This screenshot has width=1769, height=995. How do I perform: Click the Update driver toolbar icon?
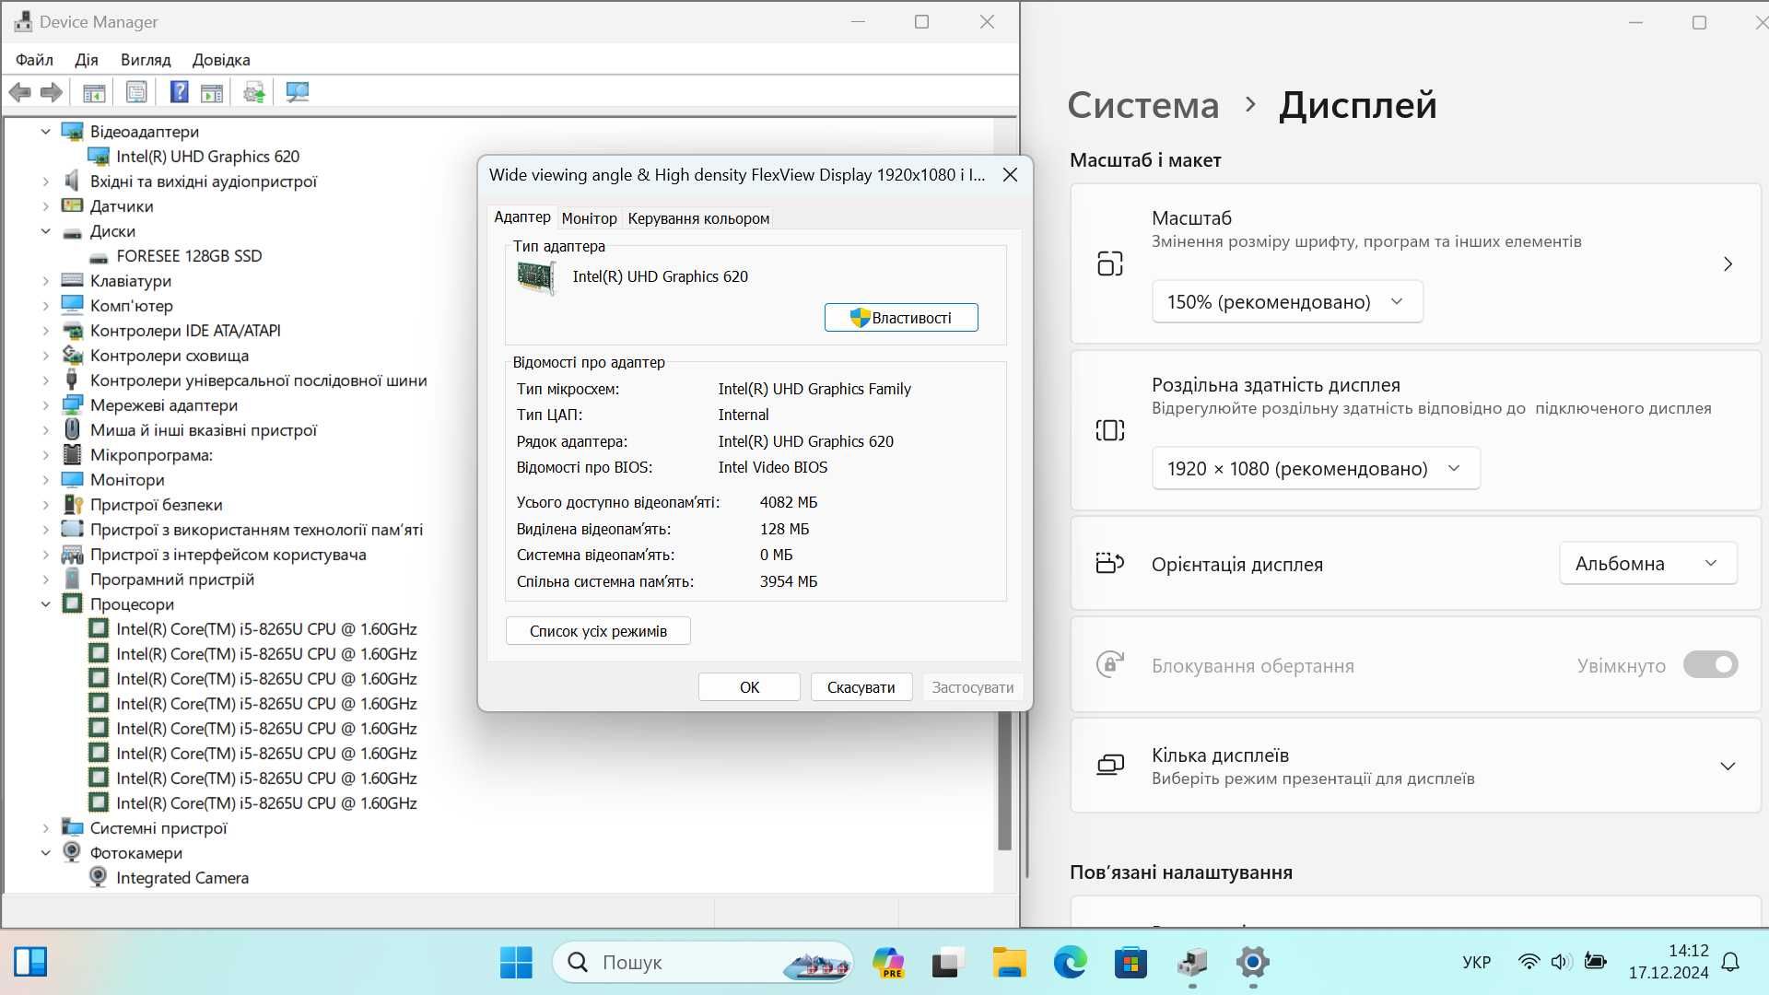[254, 92]
